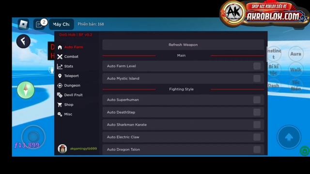Tap the round F button icon

pyautogui.click(x=23, y=41)
